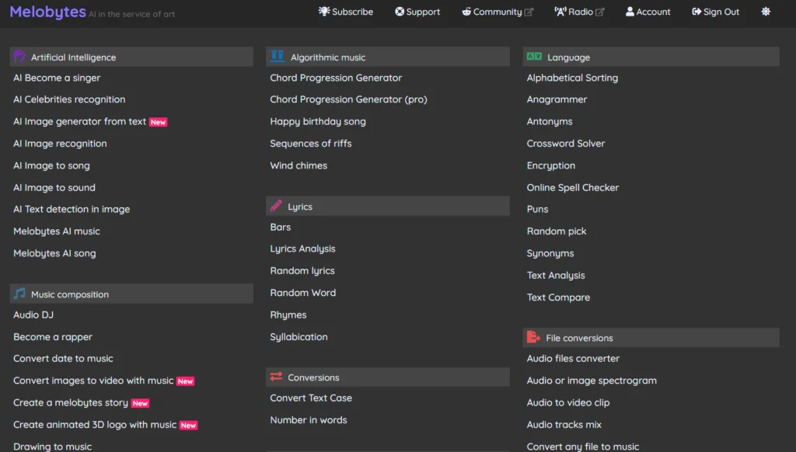This screenshot has height=452, width=796.
Task: Click the Lyrics pencil icon
Action: 276,206
